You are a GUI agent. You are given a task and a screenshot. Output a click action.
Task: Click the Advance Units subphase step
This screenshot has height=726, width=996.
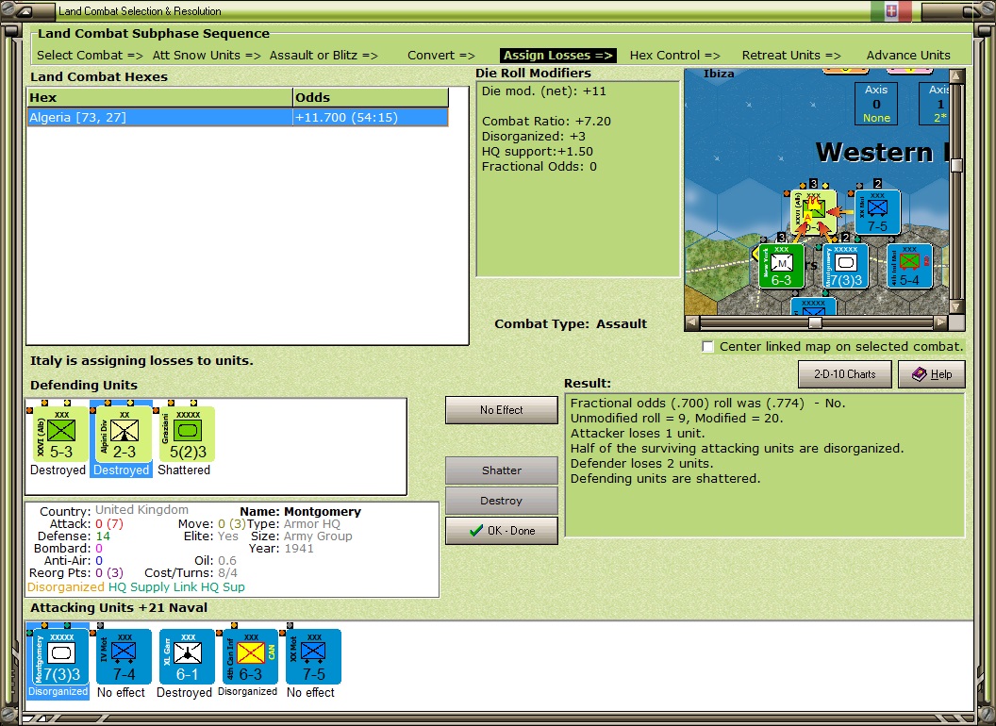pos(908,56)
